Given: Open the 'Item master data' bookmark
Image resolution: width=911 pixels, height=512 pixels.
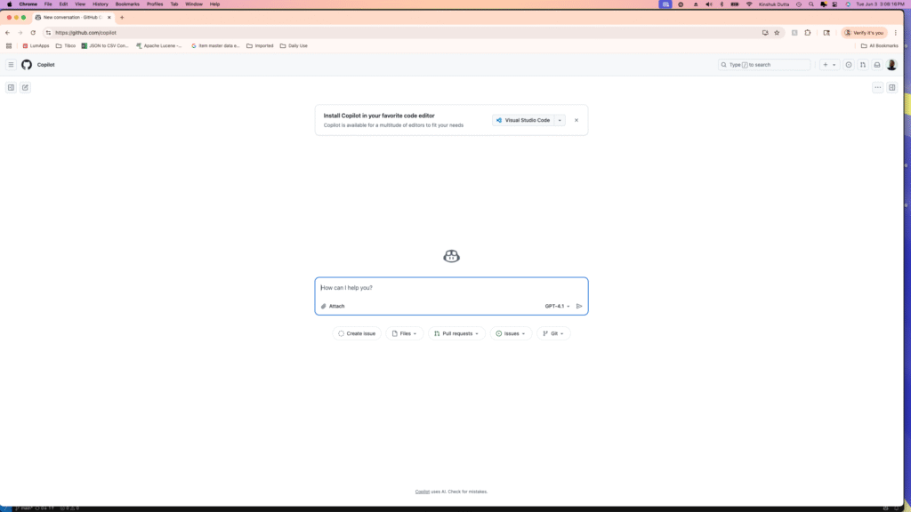Looking at the screenshot, I should pyautogui.click(x=215, y=46).
